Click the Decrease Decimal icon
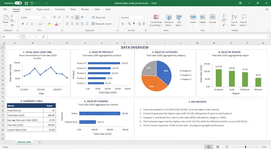271x149 pixels. tap(143, 24)
